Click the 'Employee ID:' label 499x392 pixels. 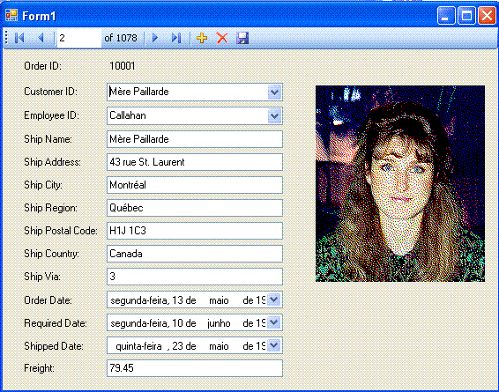51,115
